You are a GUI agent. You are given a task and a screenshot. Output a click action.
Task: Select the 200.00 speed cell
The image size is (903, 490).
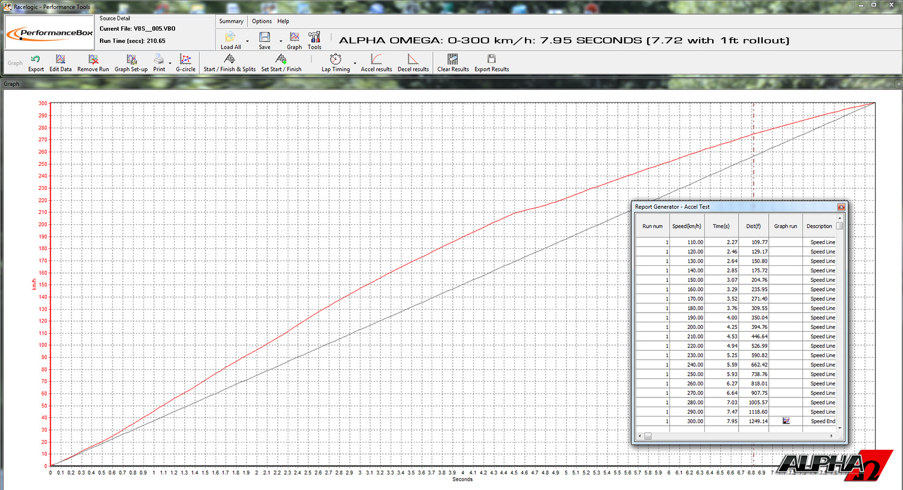[x=687, y=327]
